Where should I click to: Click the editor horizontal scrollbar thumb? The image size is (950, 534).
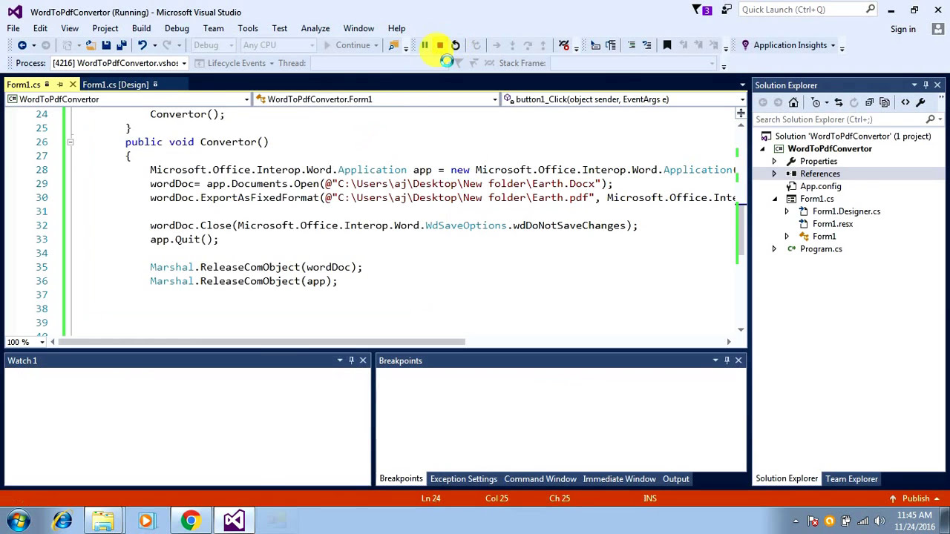(263, 342)
